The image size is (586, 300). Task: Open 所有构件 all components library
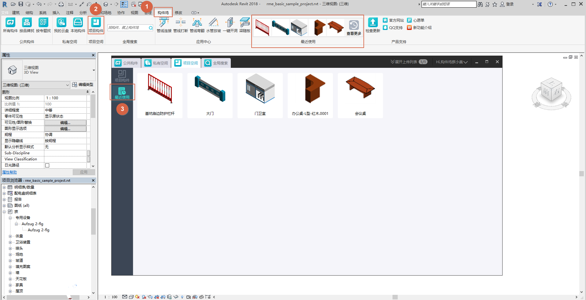point(10,25)
